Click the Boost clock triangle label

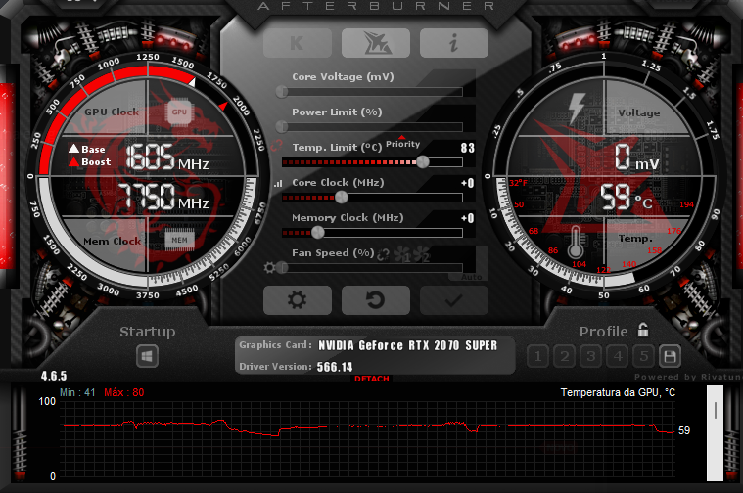coord(90,162)
